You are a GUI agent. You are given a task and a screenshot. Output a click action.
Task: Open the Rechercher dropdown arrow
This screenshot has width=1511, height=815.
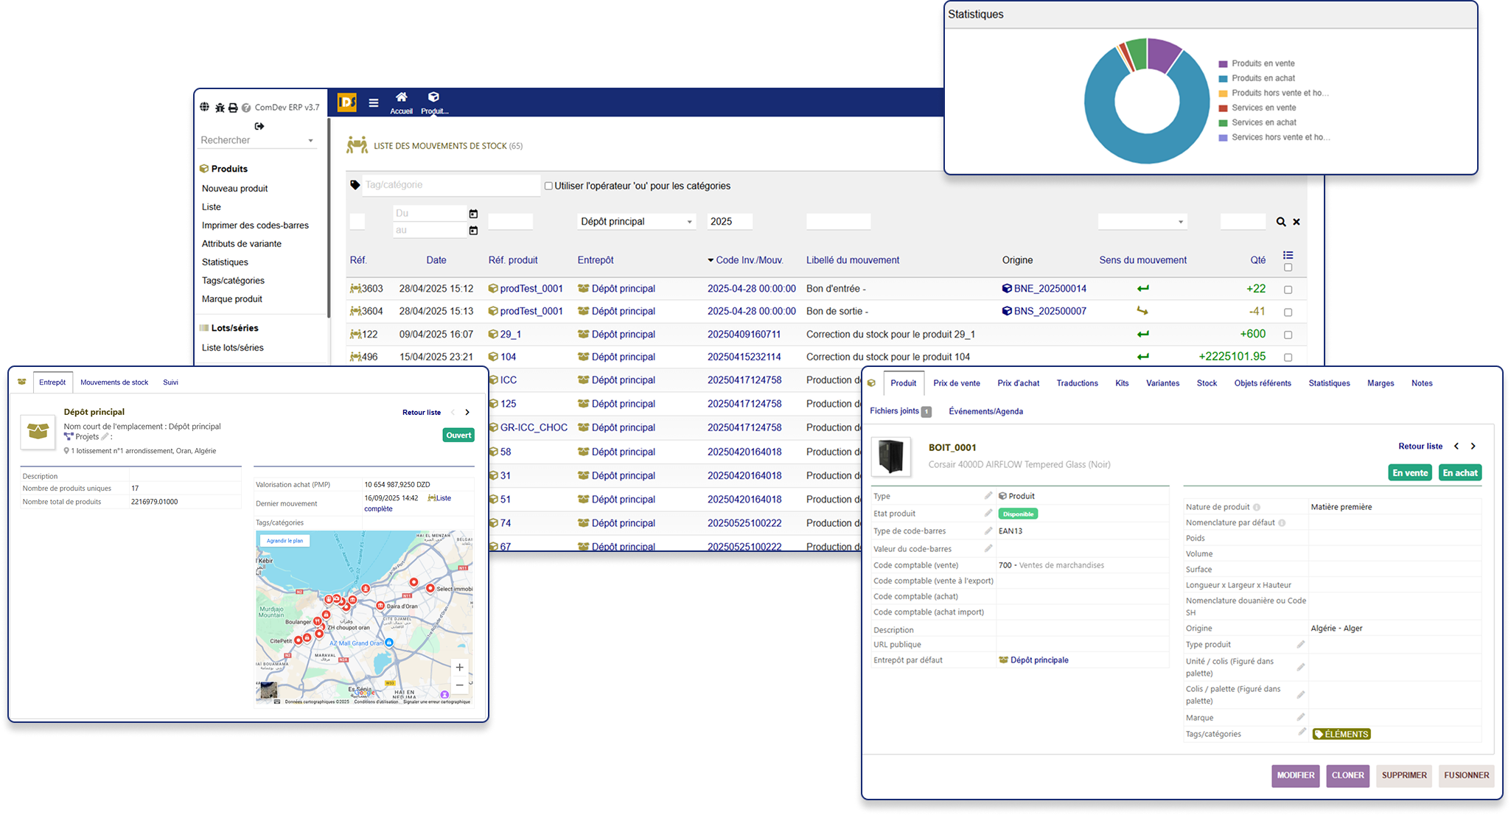coord(310,141)
